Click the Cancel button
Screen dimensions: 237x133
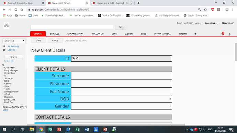[55, 40]
